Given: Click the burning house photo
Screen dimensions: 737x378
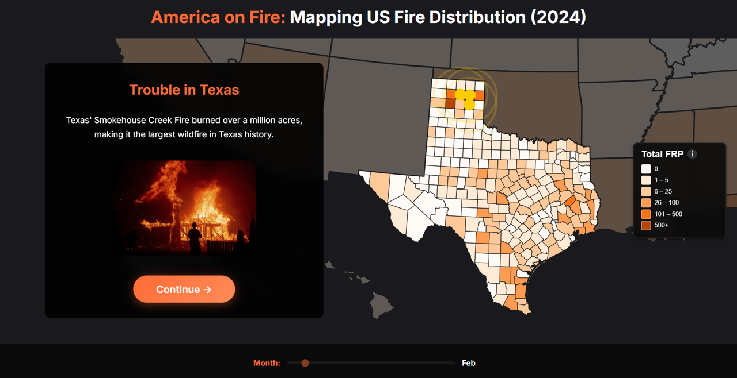Looking at the screenshot, I should tap(184, 207).
